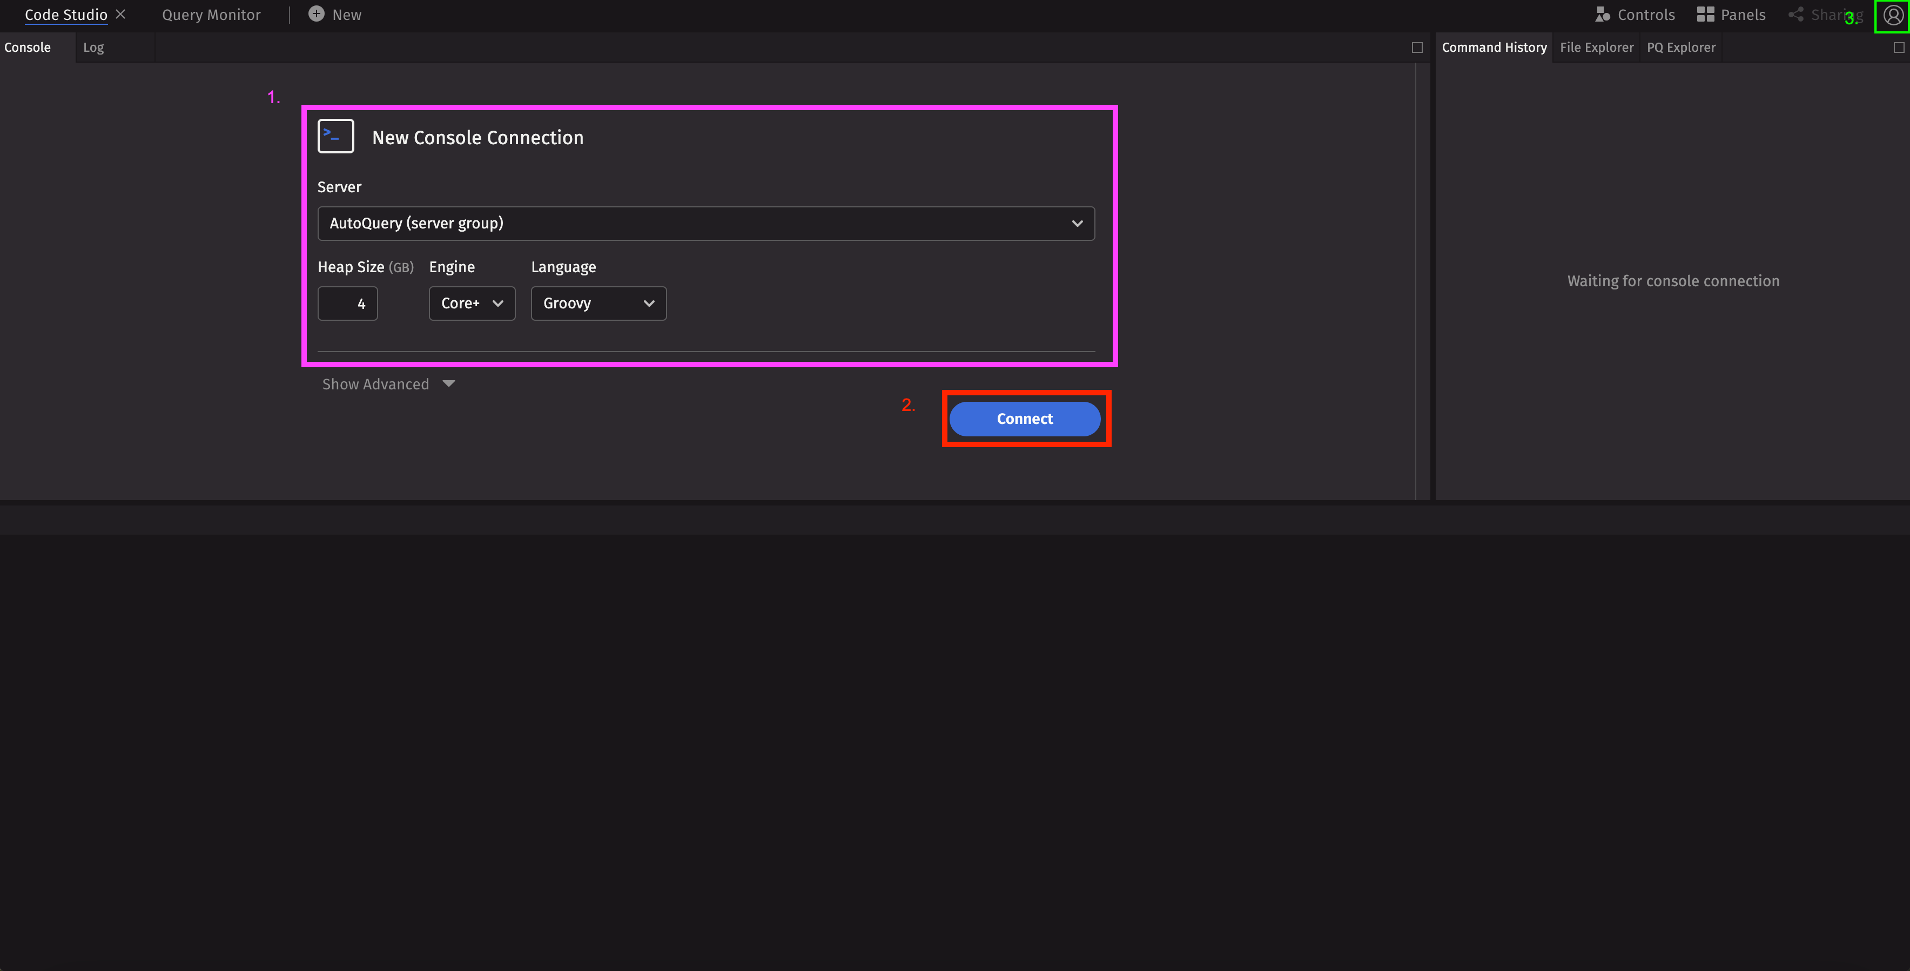Click the Connect button
This screenshot has width=1910, height=971.
point(1025,419)
